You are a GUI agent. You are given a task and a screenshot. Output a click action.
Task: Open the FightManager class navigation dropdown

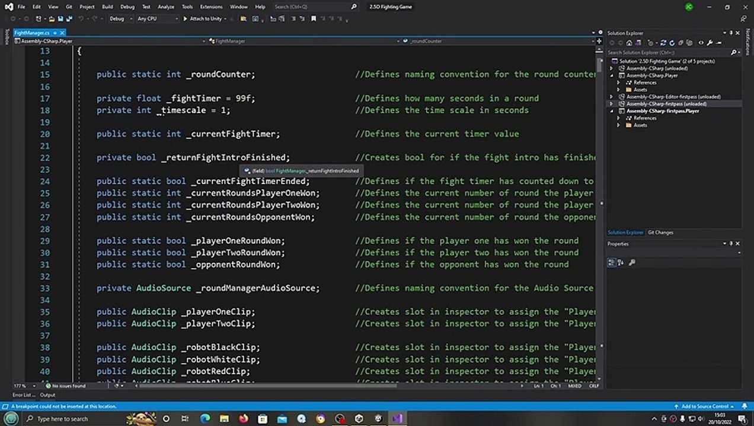click(303, 41)
